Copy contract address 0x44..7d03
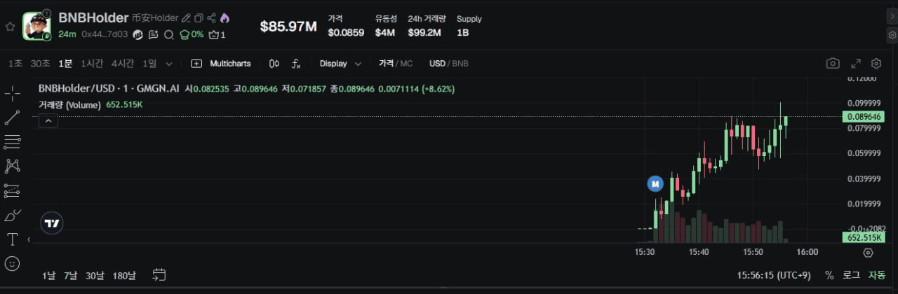The image size is (898, 294). tap(105, 34)
